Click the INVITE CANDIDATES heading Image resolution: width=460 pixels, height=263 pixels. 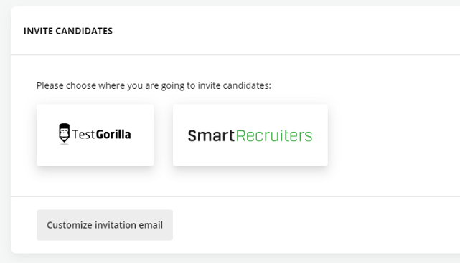(x=68, y=31)
